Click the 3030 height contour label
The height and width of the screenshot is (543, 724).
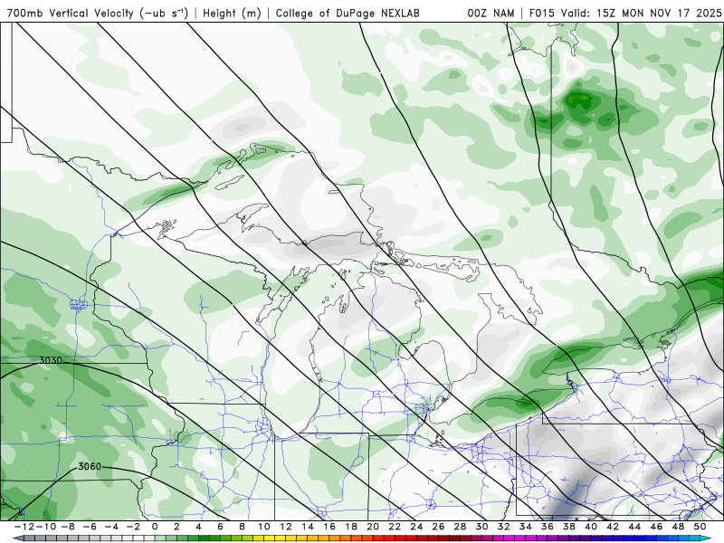tap(51, 360)
